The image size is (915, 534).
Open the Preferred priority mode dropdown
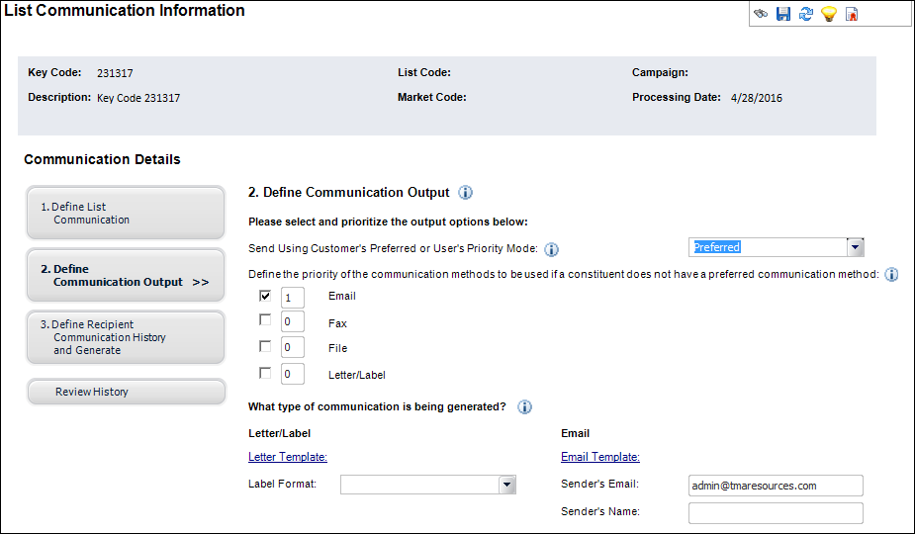(x=855, y=247)
